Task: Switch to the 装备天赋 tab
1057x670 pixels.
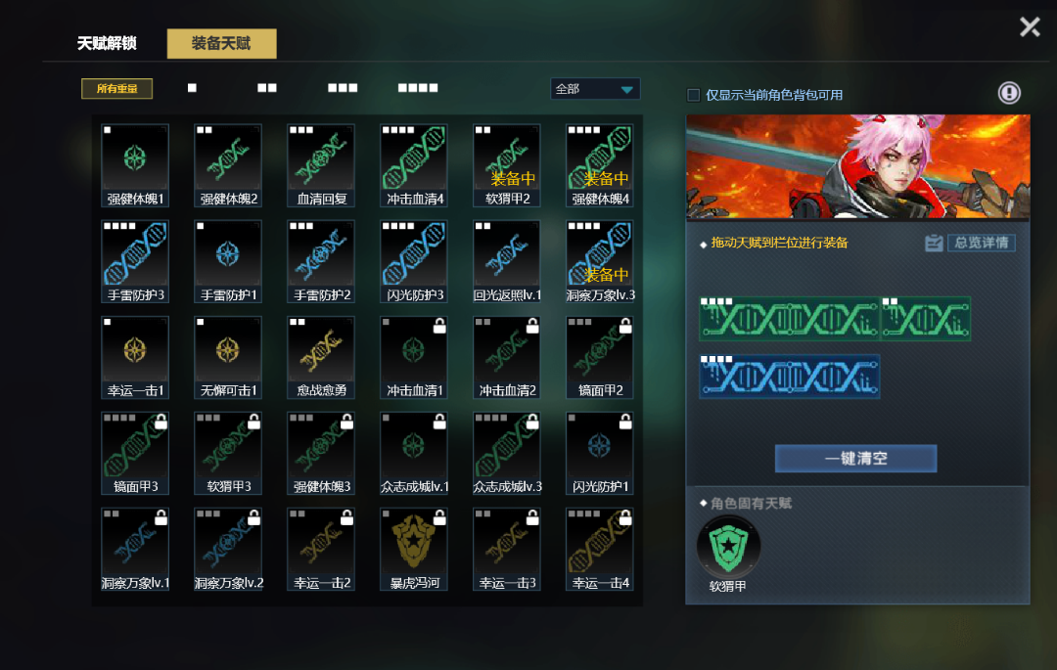Action: 222,44
